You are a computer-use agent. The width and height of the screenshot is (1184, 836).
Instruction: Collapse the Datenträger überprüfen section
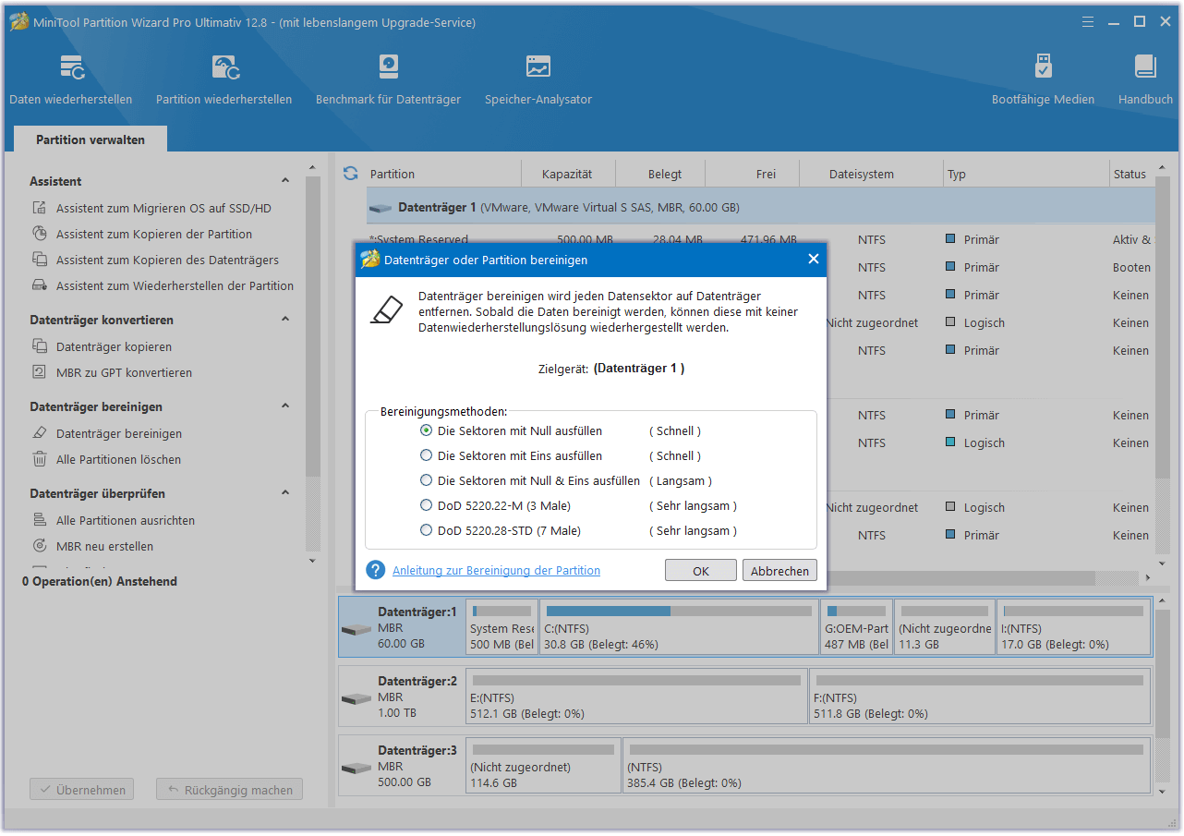(x=285, y=493)
